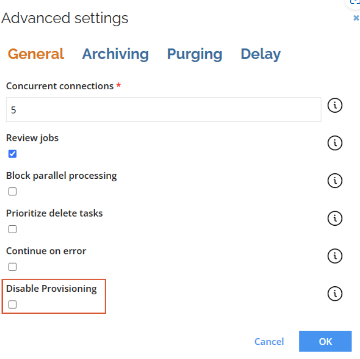This screenshot has width=360, height=359.
Task: Switch to the Archiving tab
Action: coord(115,54)
